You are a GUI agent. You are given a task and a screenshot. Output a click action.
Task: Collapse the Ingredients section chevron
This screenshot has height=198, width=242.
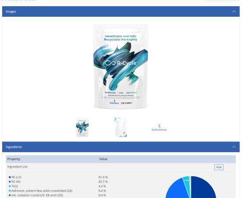234,147
